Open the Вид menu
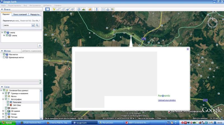 coord(25,5)
